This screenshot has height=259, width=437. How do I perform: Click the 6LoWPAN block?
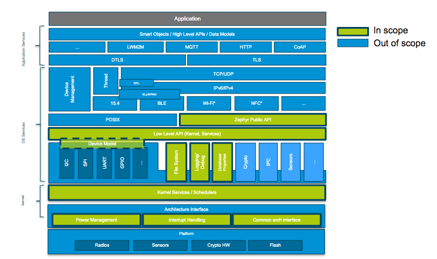click(x=150, y=94)
